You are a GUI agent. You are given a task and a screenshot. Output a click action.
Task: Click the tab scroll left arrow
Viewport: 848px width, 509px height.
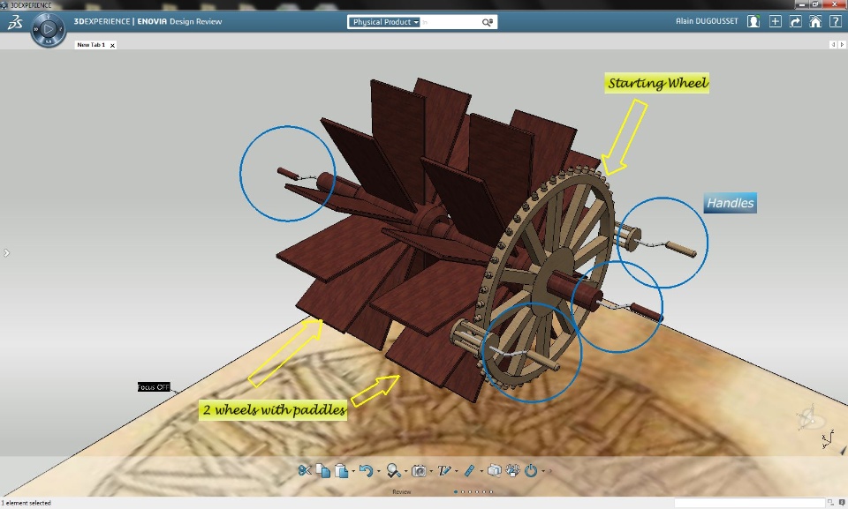tap(833, 45)
